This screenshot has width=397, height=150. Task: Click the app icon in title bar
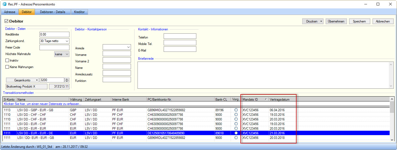click(x=4, y=4)
